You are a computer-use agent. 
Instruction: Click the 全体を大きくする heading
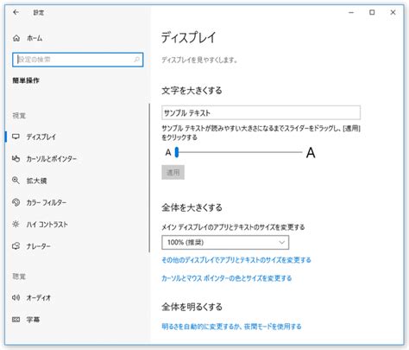pyautogui.click(x=192, y=207)
